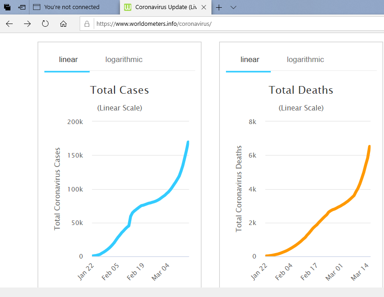Expand the tab previews chevron
The image size is (384, 297).
233,7
